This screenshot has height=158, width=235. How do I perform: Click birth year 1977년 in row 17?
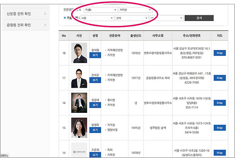(136, 78)
